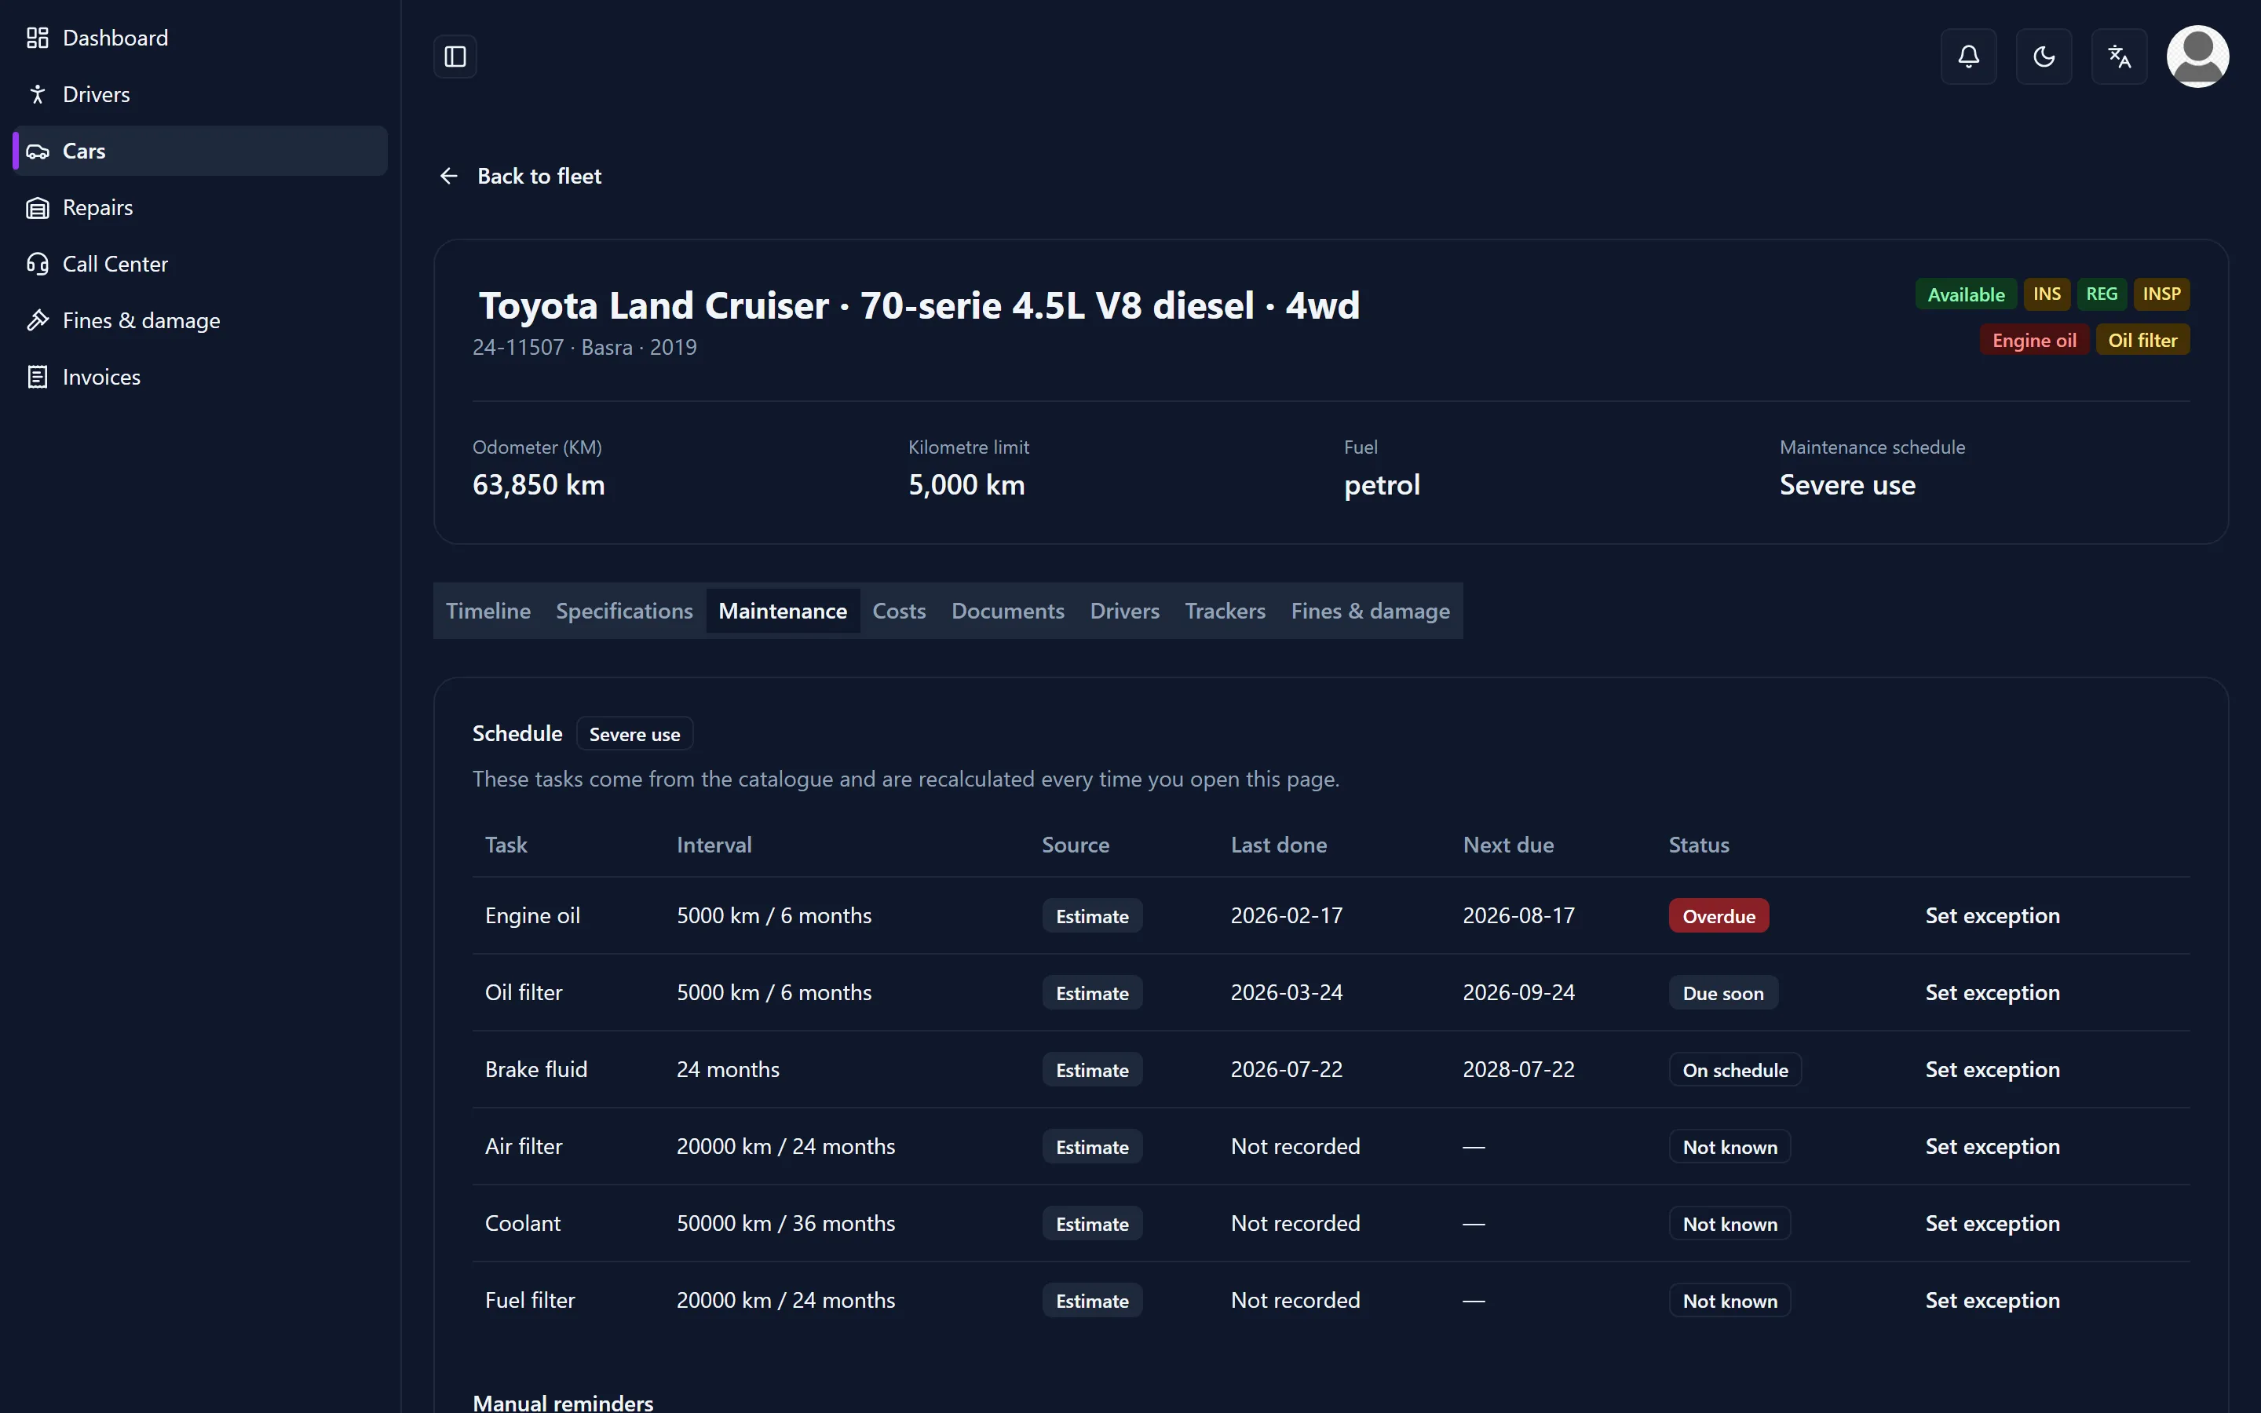Click the Status column header
The height and width of the screenshot is (1413, 2261).
(x=1699, y=845)
